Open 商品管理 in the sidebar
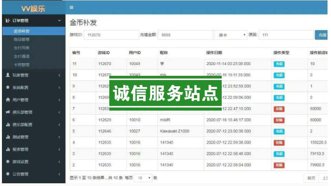Image resolution: width=331 pixels, height=186 pixels. 21,39
